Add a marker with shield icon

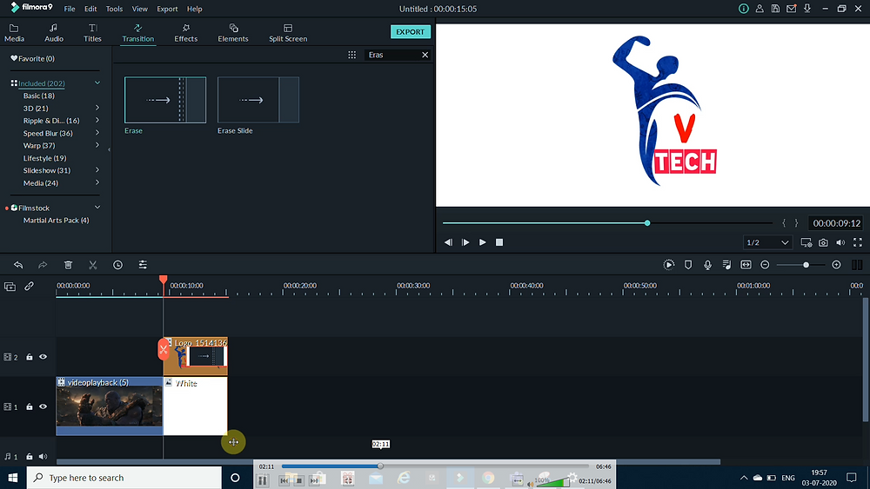click(688, 265)
